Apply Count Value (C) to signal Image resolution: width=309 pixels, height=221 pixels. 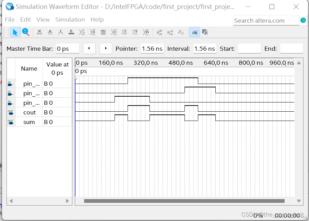[x=114, y=32]
